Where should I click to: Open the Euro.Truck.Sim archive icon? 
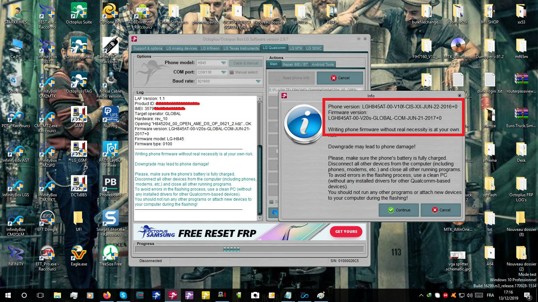521,117
